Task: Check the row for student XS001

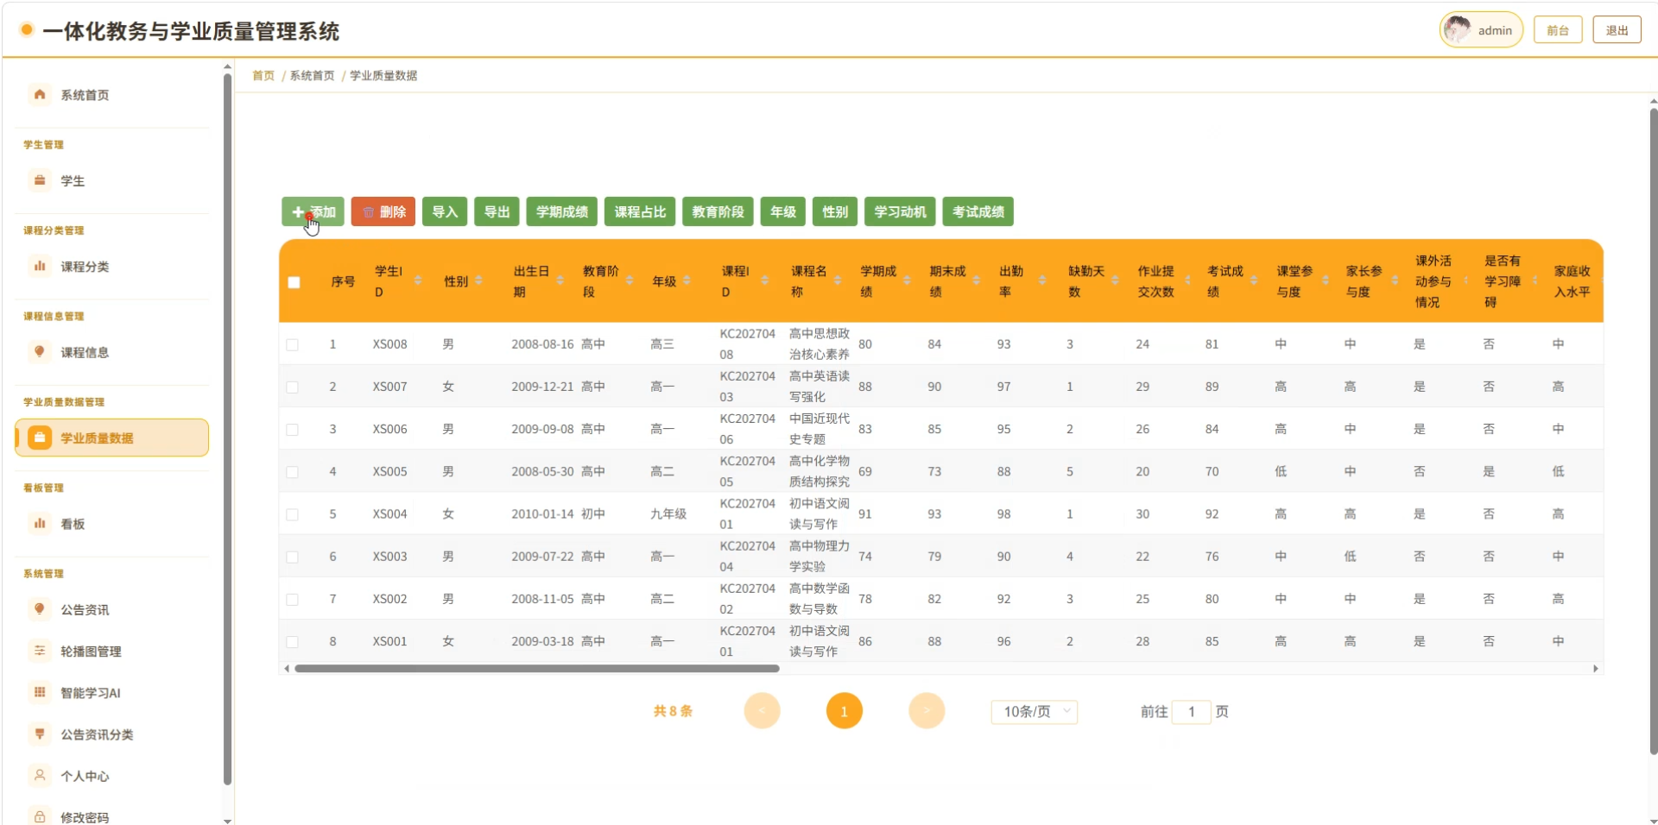Action: pyautogui.click(x=293, y=641)
